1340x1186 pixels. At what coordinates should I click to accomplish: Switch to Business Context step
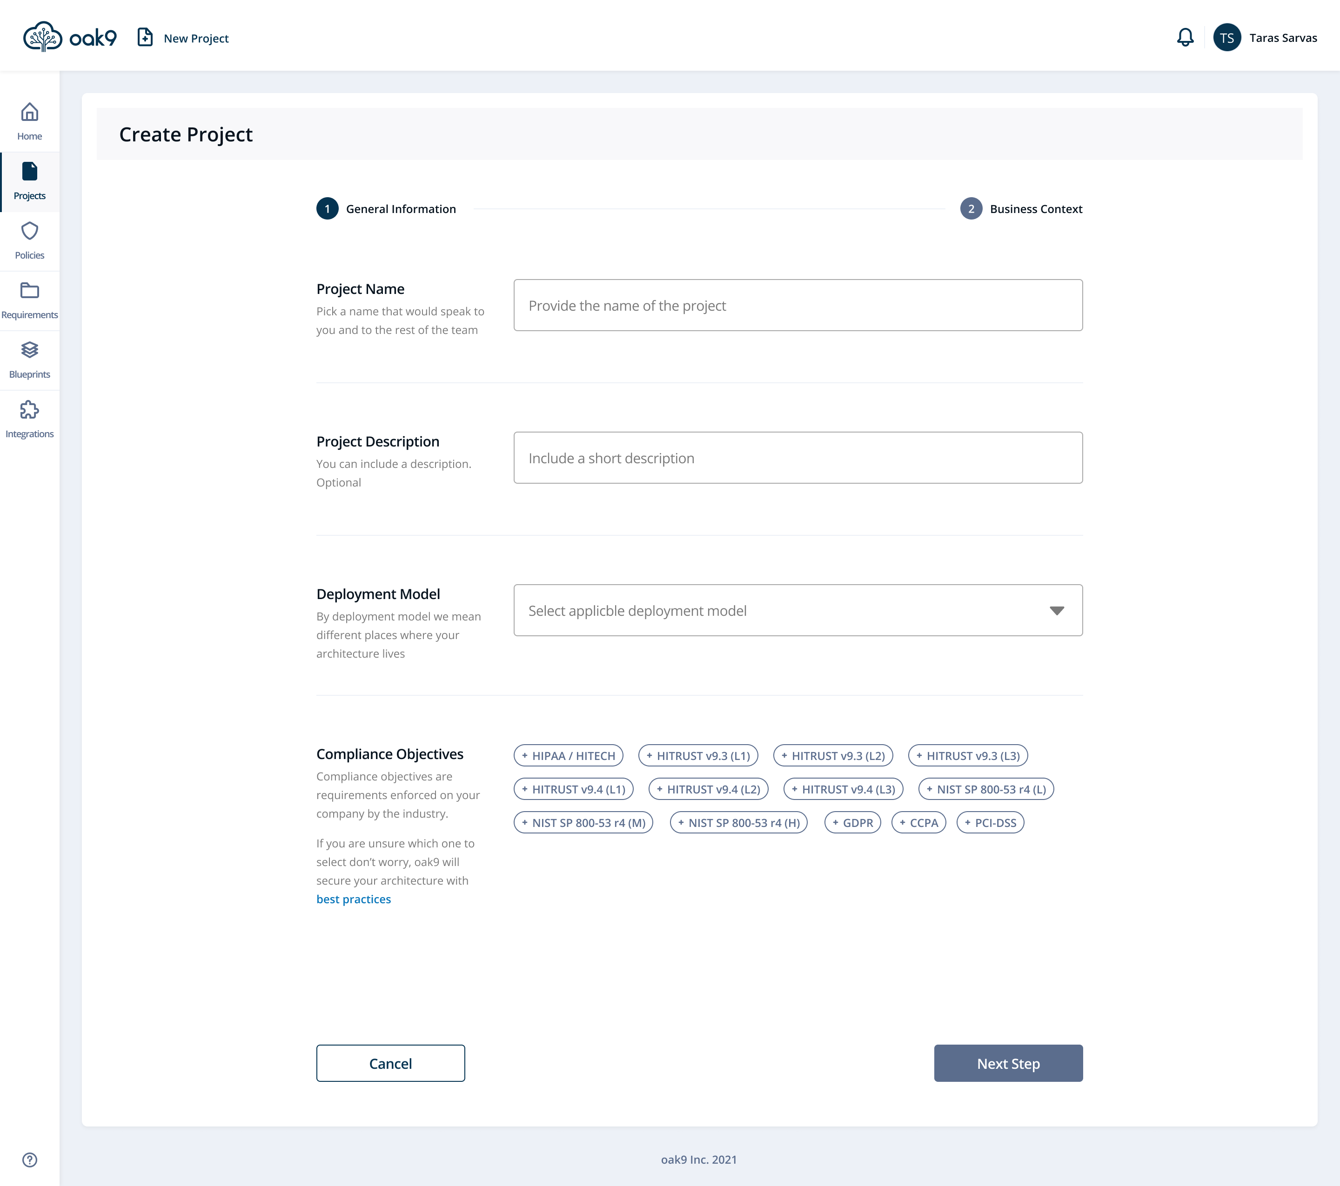tap(1021, 208)
